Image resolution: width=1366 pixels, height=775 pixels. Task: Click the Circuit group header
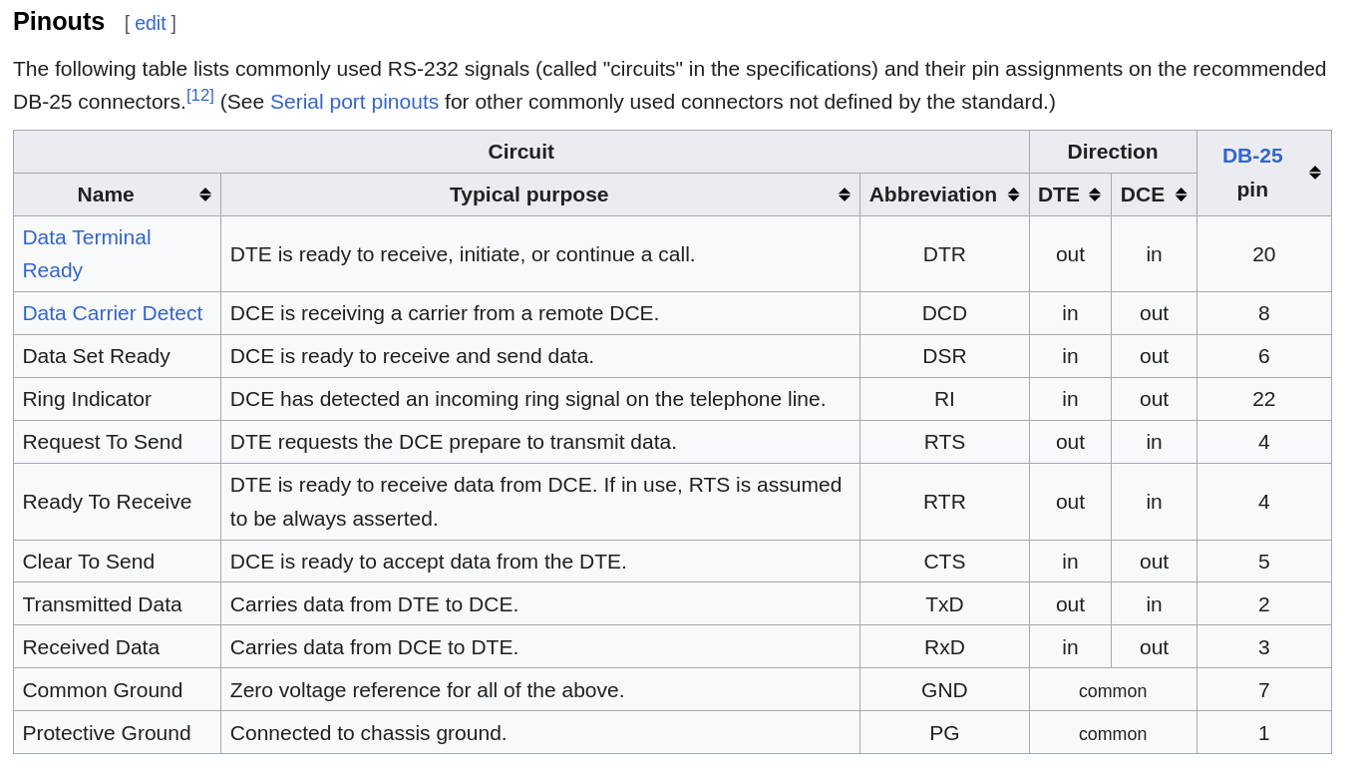[x=520, y=152]
